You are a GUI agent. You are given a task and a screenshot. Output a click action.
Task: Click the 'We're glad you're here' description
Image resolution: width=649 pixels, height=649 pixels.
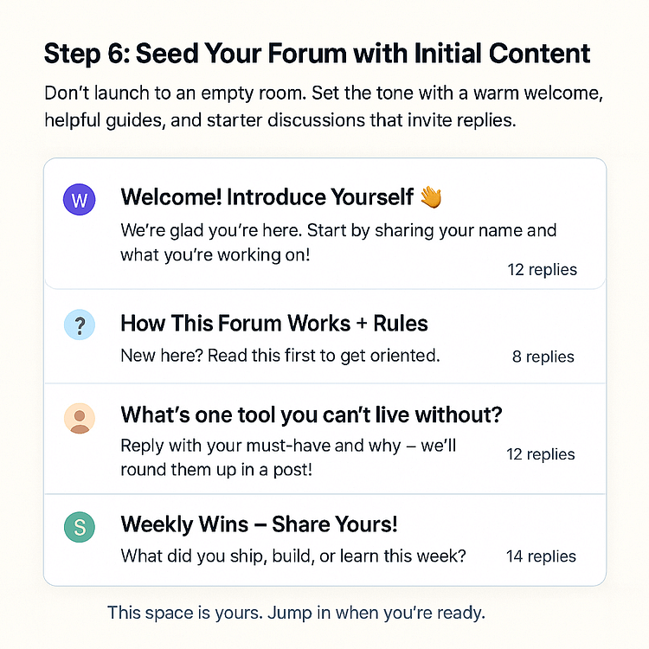click(x=338, y=242)
